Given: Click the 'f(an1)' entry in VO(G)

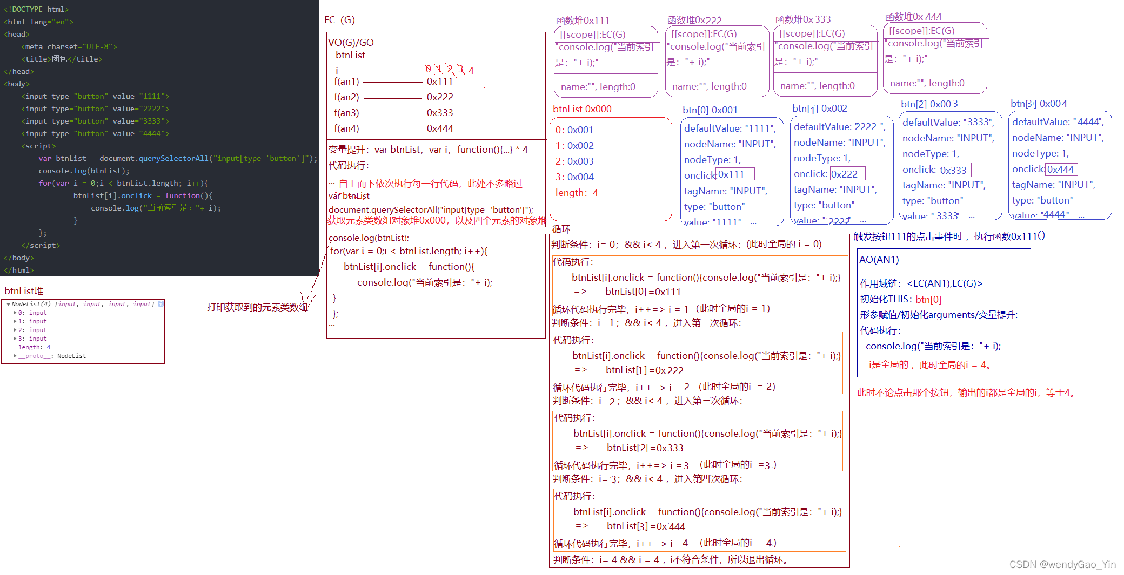Looking at the screenshot, I should 346,82.
